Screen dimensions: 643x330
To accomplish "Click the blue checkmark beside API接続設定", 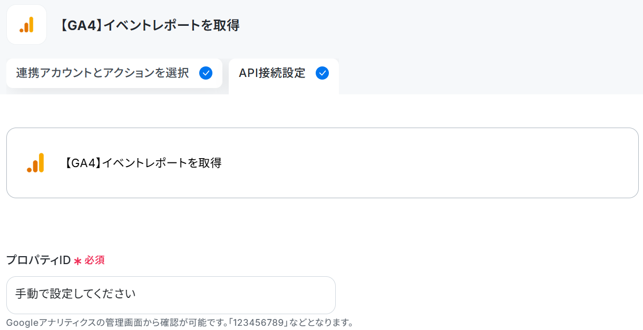I will [322, 73].
